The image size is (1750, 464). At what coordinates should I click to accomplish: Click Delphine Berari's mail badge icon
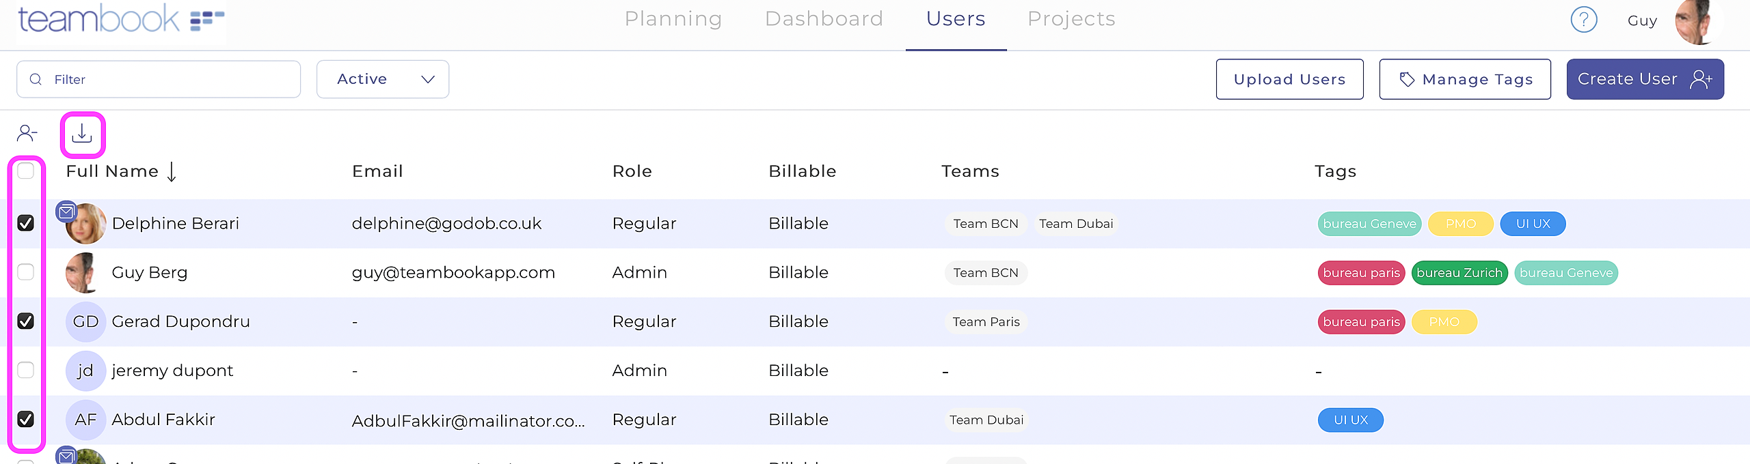(x=66, y=212)
